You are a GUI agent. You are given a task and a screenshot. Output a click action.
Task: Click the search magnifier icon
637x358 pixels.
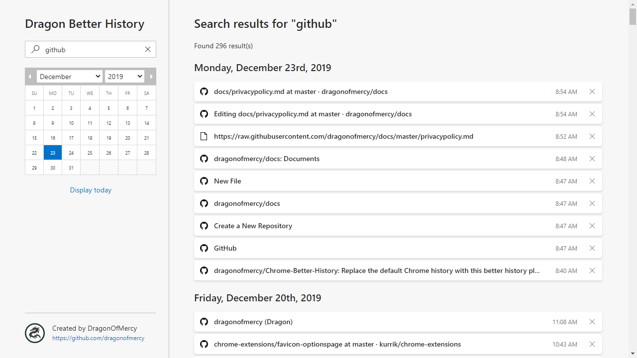click(35, 49)
